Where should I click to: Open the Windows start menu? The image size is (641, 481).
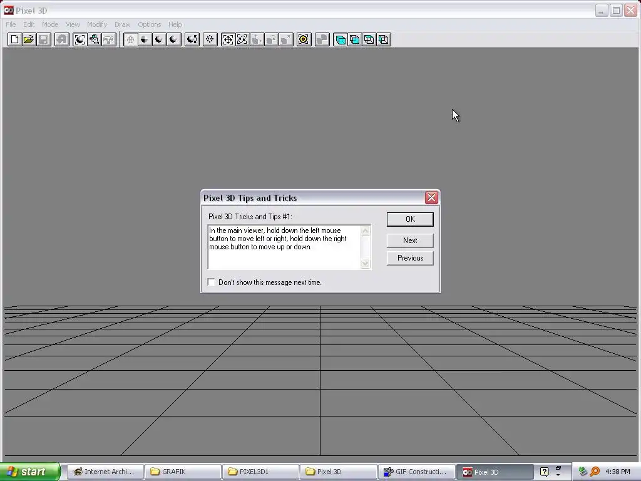(x=30, y=472)
